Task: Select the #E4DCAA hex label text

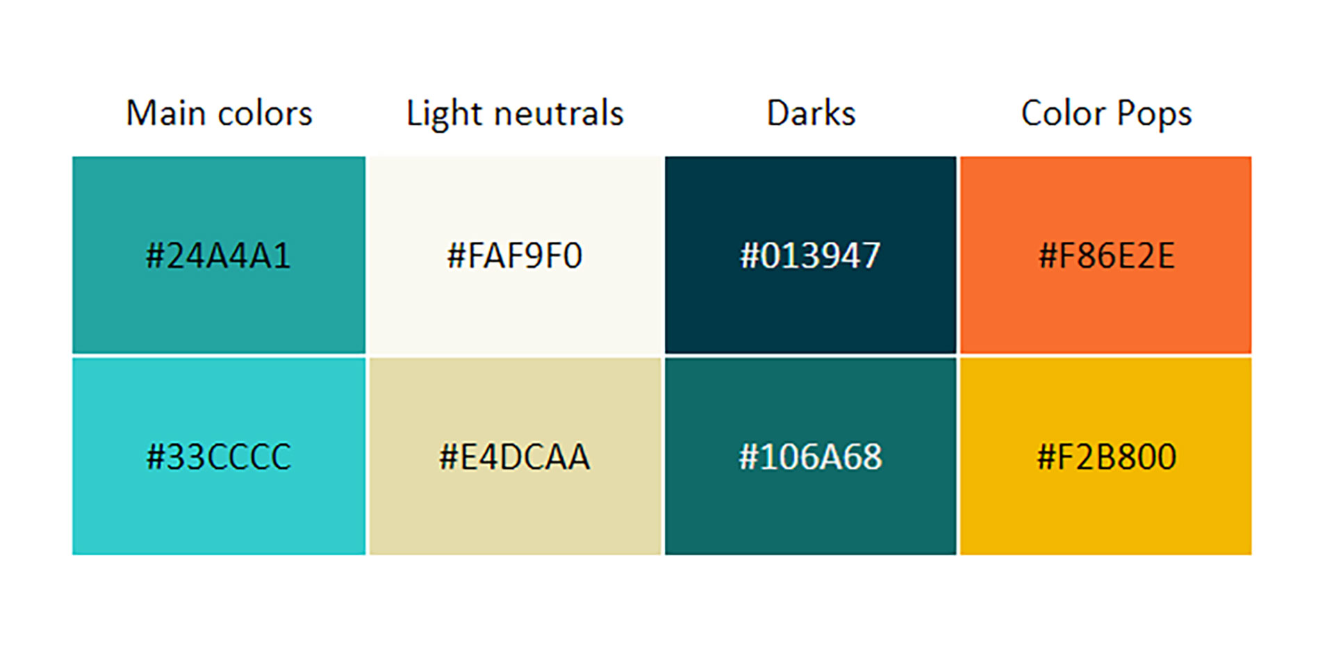Action: [x=514, y=457]
